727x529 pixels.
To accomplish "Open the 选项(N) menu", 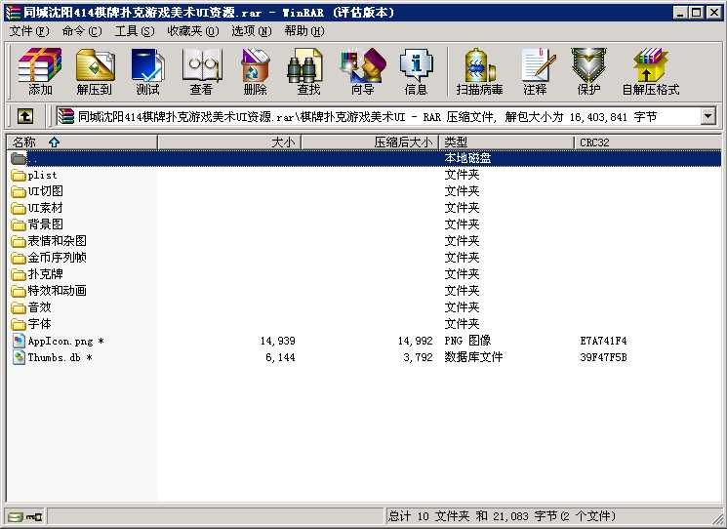I will (x=252, y=31).
